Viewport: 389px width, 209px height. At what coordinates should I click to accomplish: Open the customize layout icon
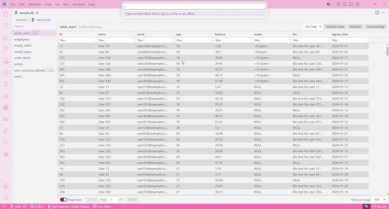coord(338,4)
